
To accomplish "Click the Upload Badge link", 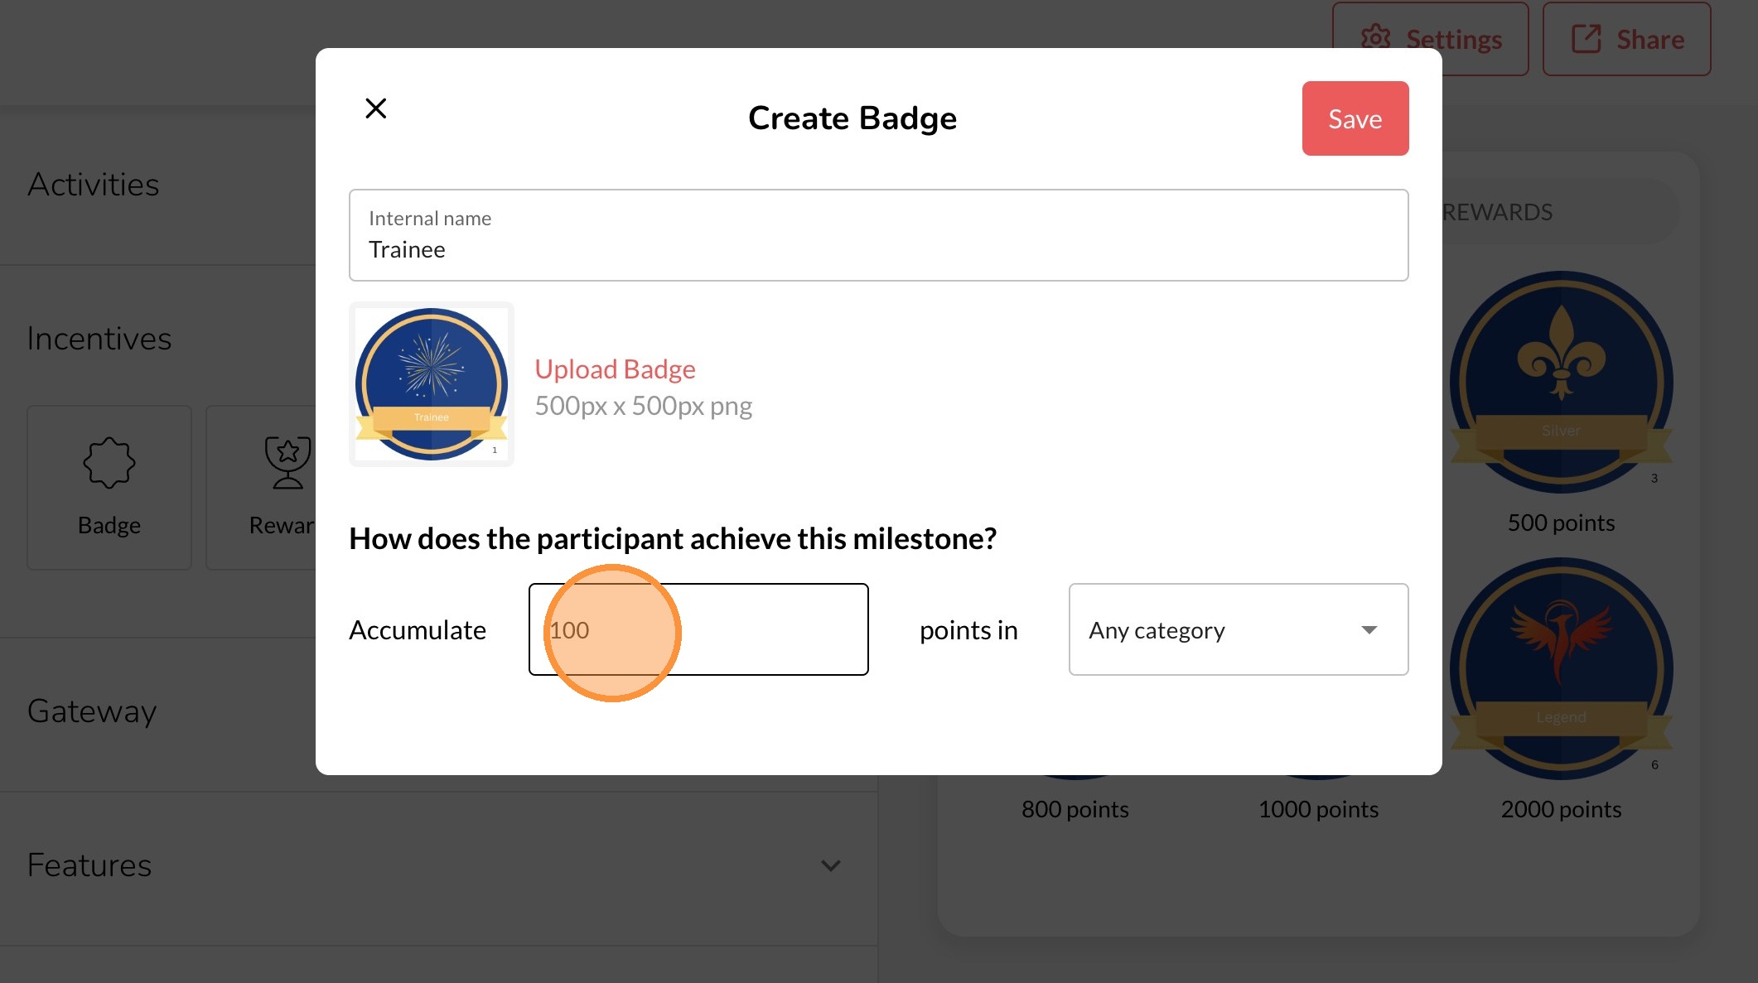I will [615, 369].
